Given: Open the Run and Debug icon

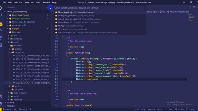Looking at the screenshot, I should (1, 30).
